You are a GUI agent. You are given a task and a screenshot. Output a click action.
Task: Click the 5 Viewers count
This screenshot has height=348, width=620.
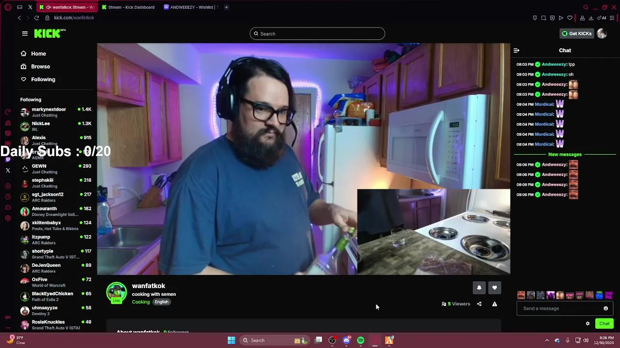coord(456,304)
